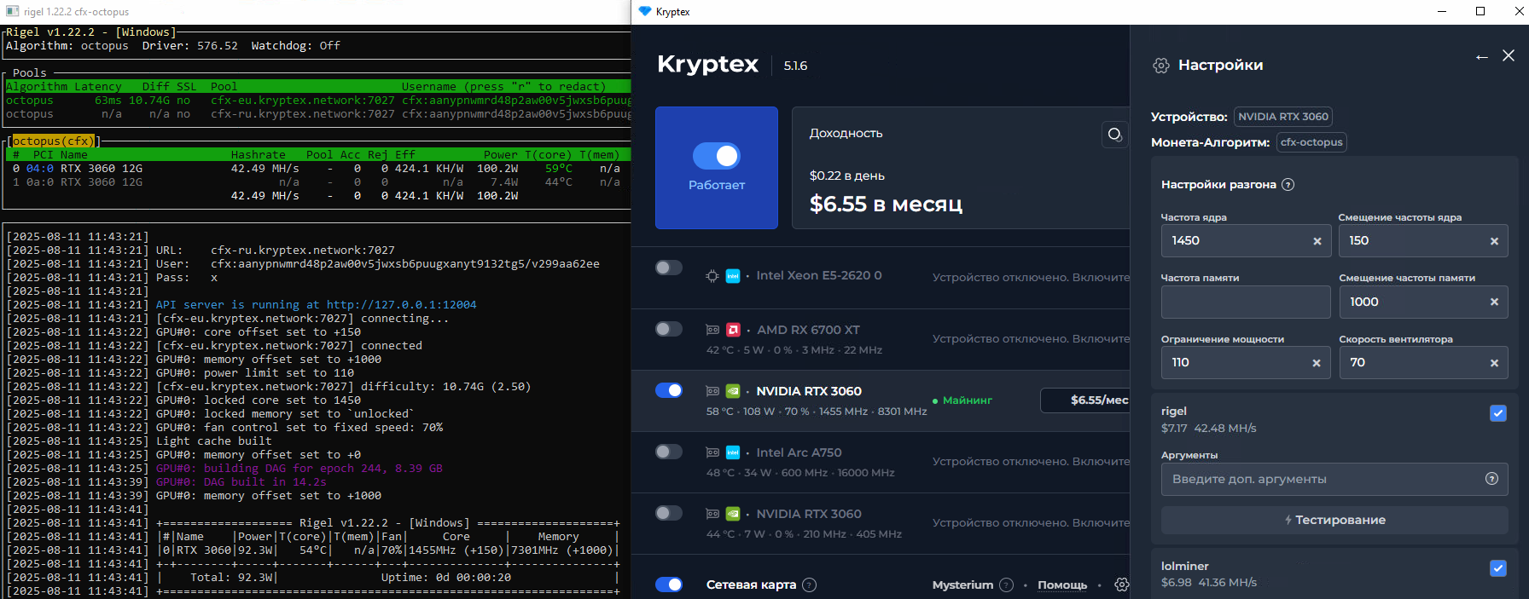Viewport: 1529px width, 599px height.
Task: Click the empty Частота памяти input field
Action: (x=1245, y=302)
